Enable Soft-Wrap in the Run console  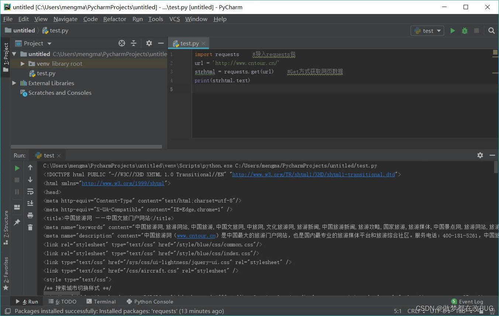click(30, 191)
